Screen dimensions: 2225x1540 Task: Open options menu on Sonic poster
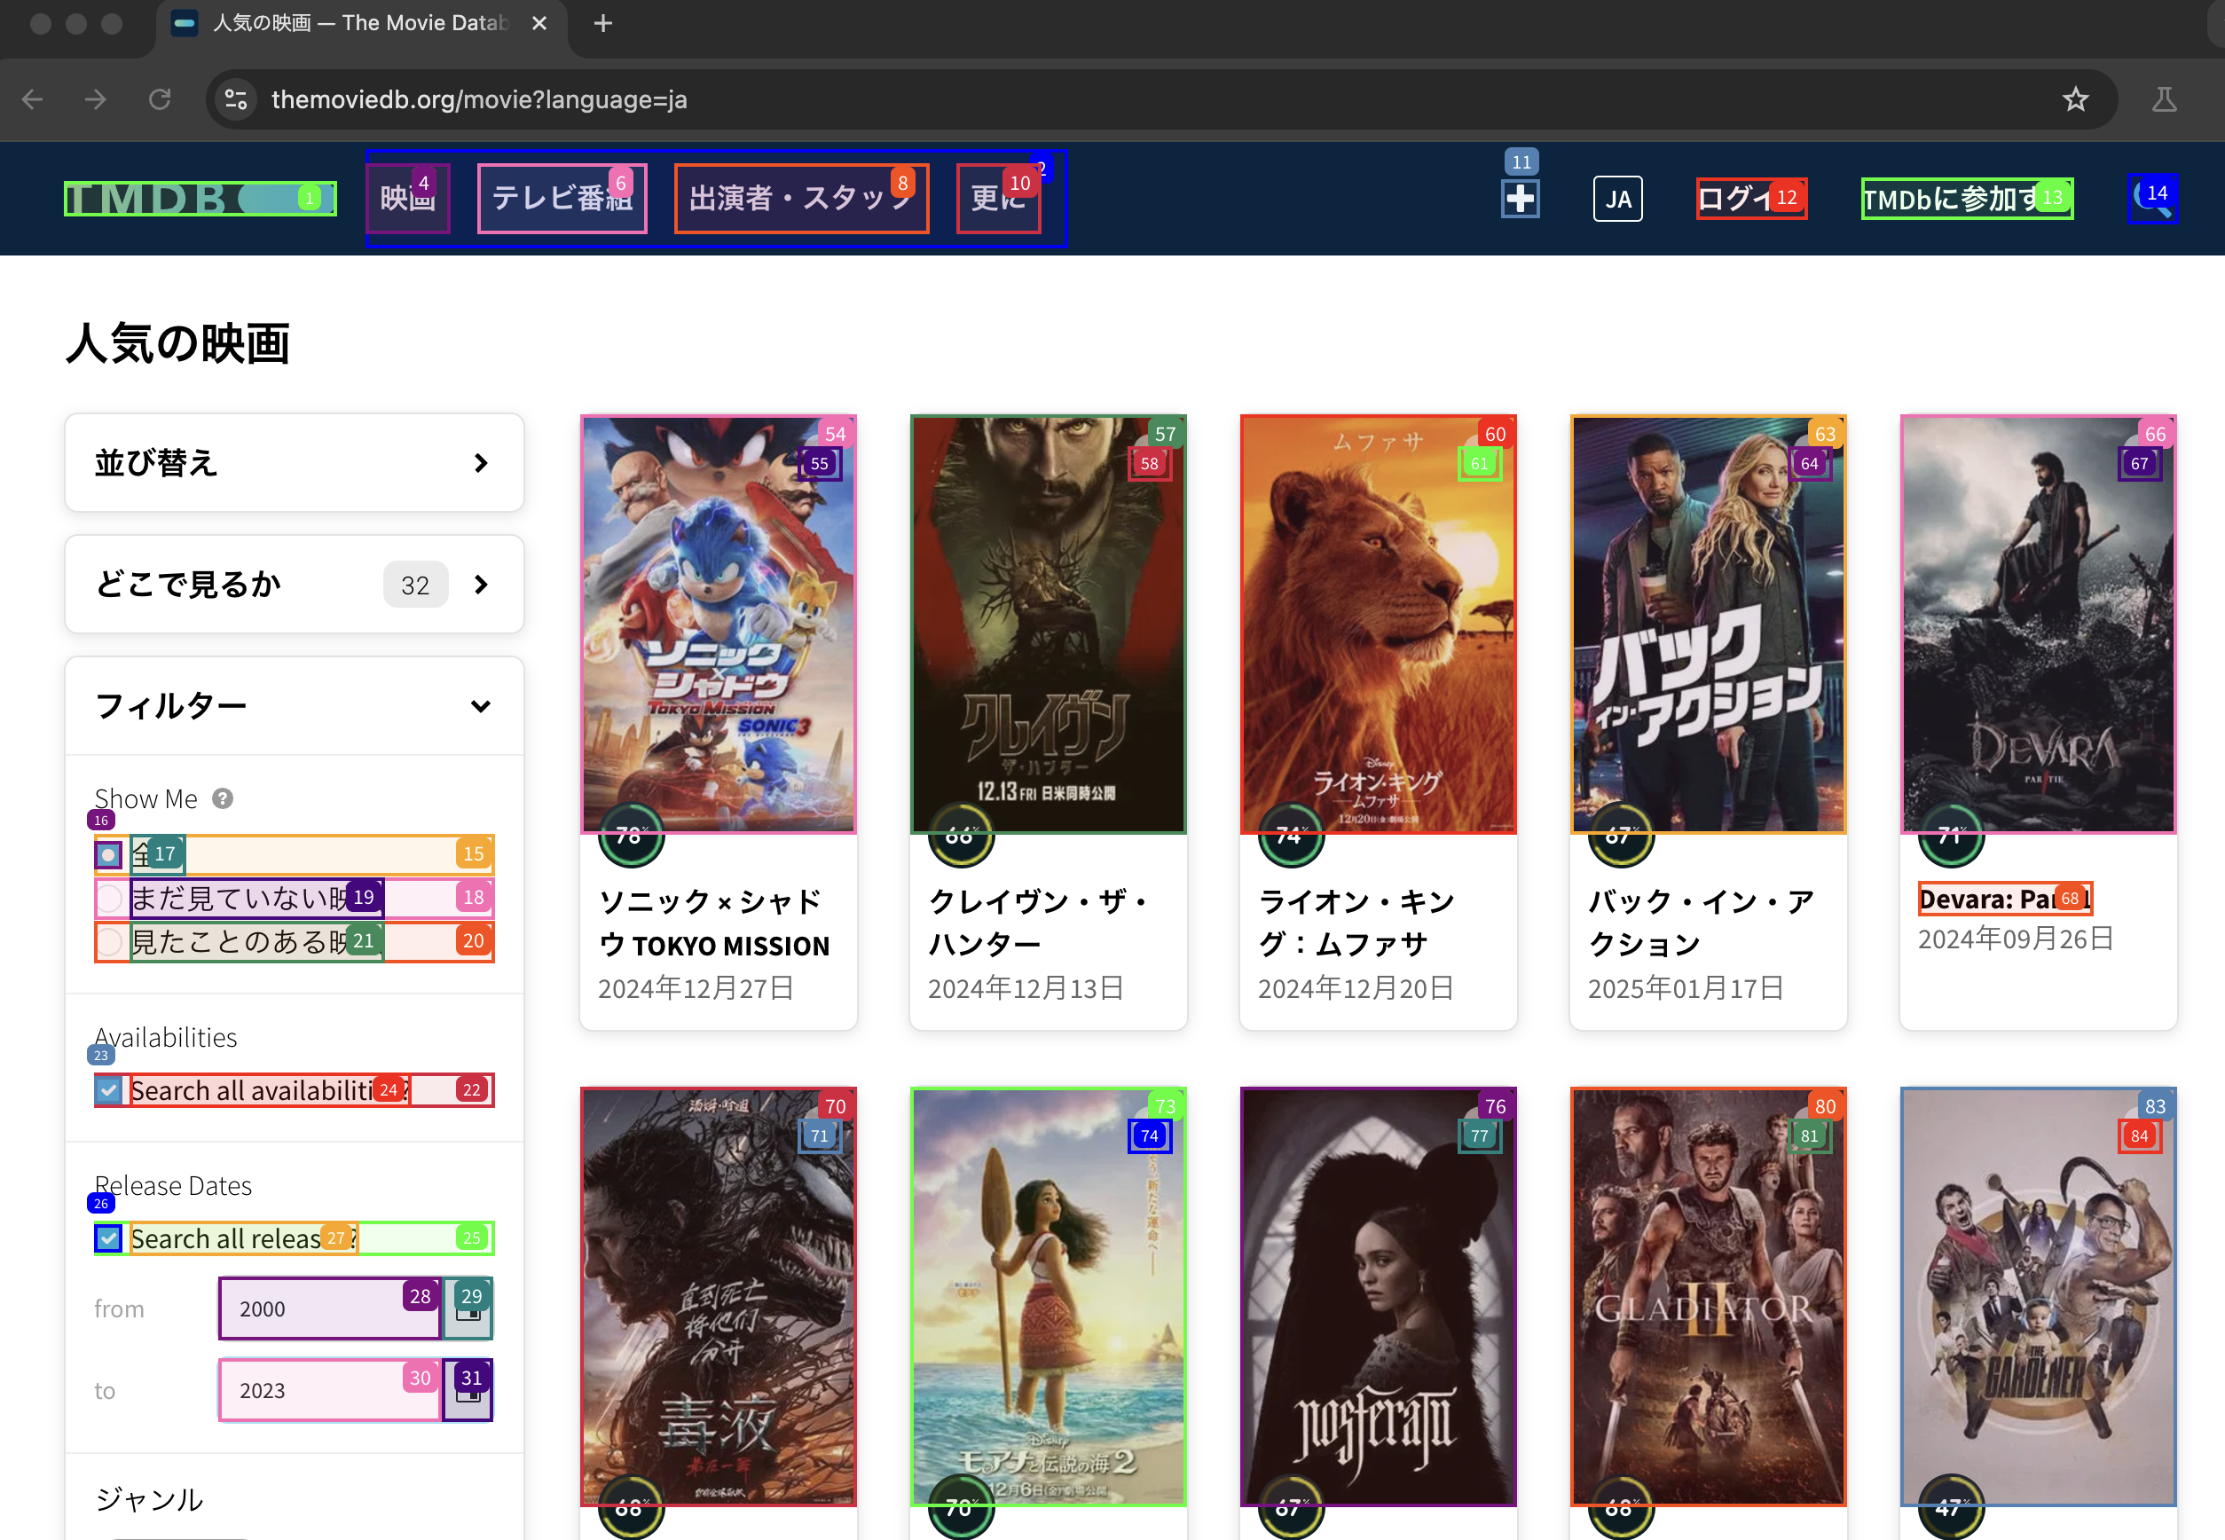coord(820,464)
